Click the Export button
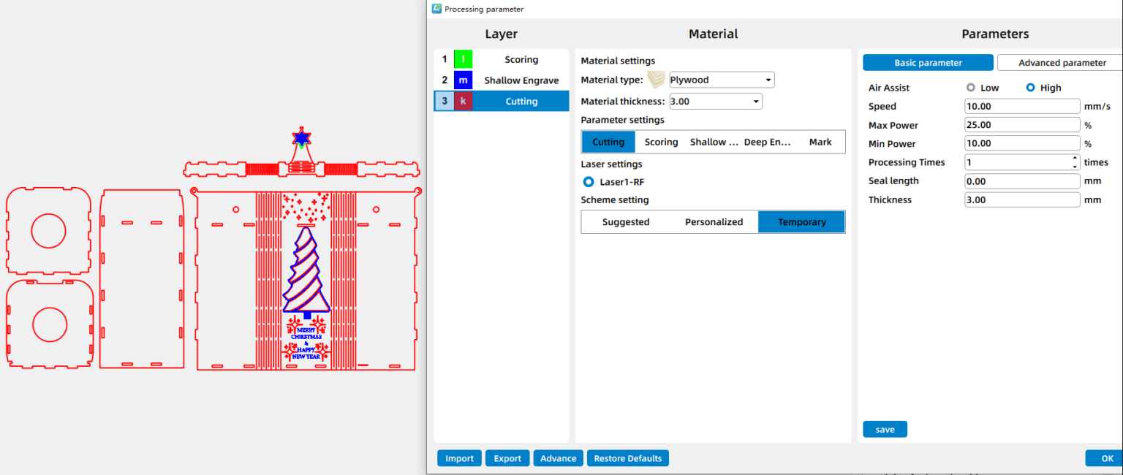The height and width of the screenshot is (475, 1123). coord(507,458)
